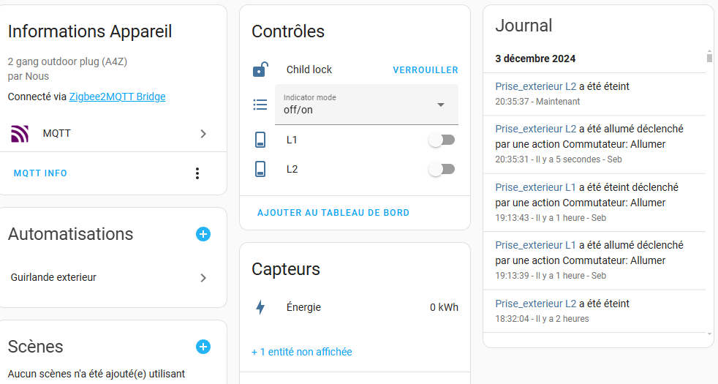Open the Guirlande exterieur automation chevron
This screenshot has height=384, width=718.
[x=203, y=278]
